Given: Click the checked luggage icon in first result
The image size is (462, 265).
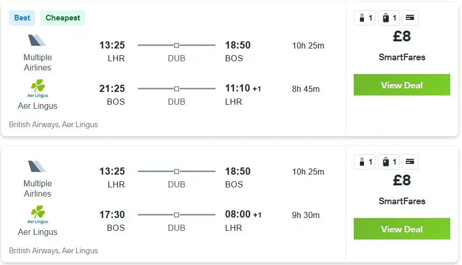Looking at the screenshot, I should 386,18.
